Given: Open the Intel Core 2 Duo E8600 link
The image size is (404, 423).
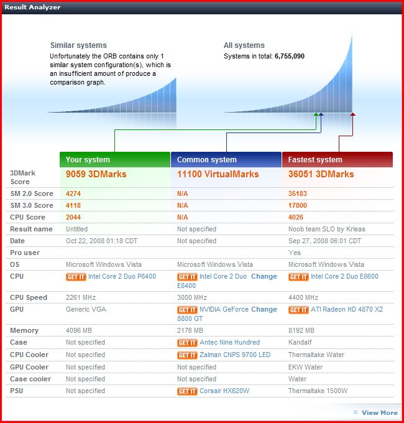Looking at the screenshot, I should pyautogui.click(x=344, y=277).
